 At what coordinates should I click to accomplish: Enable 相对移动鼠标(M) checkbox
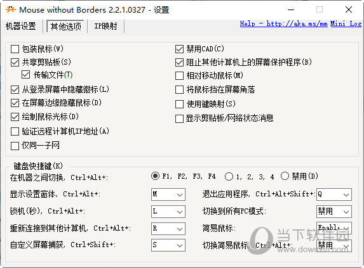pyautogui.click(x=179, y=75)
